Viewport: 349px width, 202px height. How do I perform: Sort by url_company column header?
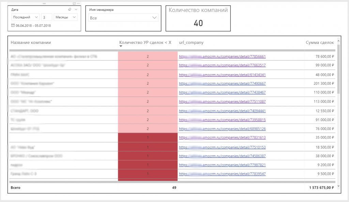click(191, 43)
